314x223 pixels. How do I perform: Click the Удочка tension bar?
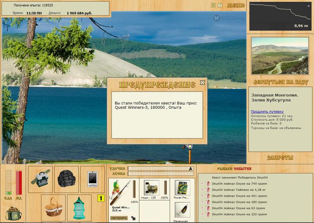[161, 168]
